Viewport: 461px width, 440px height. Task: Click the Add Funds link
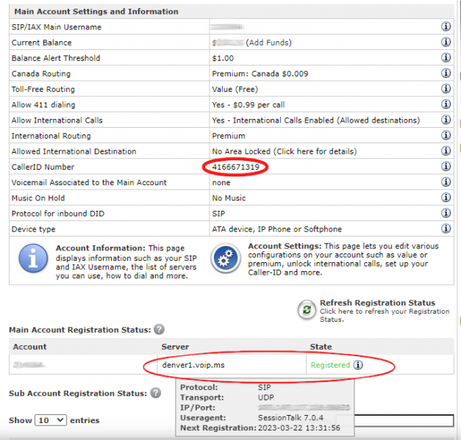268,43
